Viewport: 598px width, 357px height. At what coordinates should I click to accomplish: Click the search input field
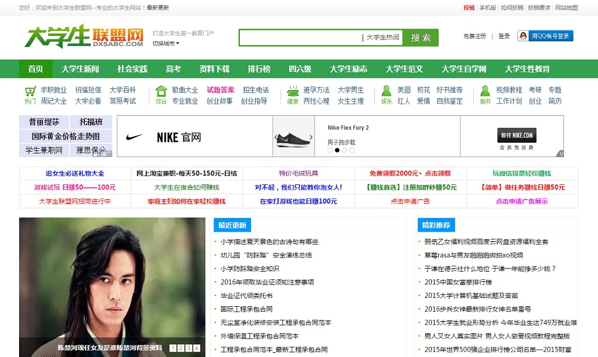tap(301, 38)
